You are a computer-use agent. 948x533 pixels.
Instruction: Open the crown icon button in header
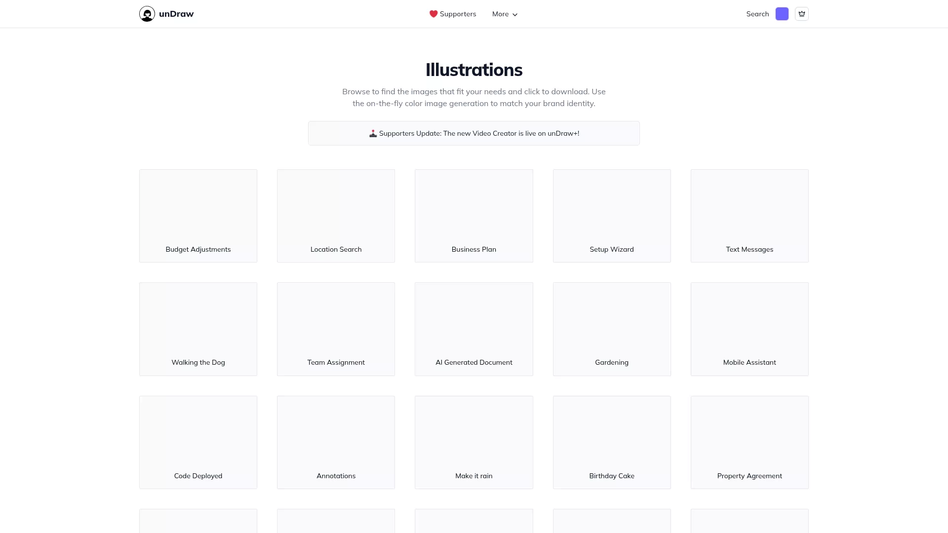(x=802, y=14)
